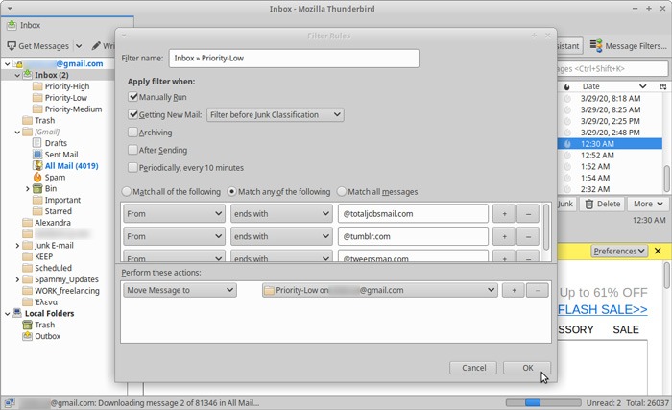The height and width of the screenshot is (410, 672).
Task: Open the Get Messages dropdown arrow
Action: point(79,45)
